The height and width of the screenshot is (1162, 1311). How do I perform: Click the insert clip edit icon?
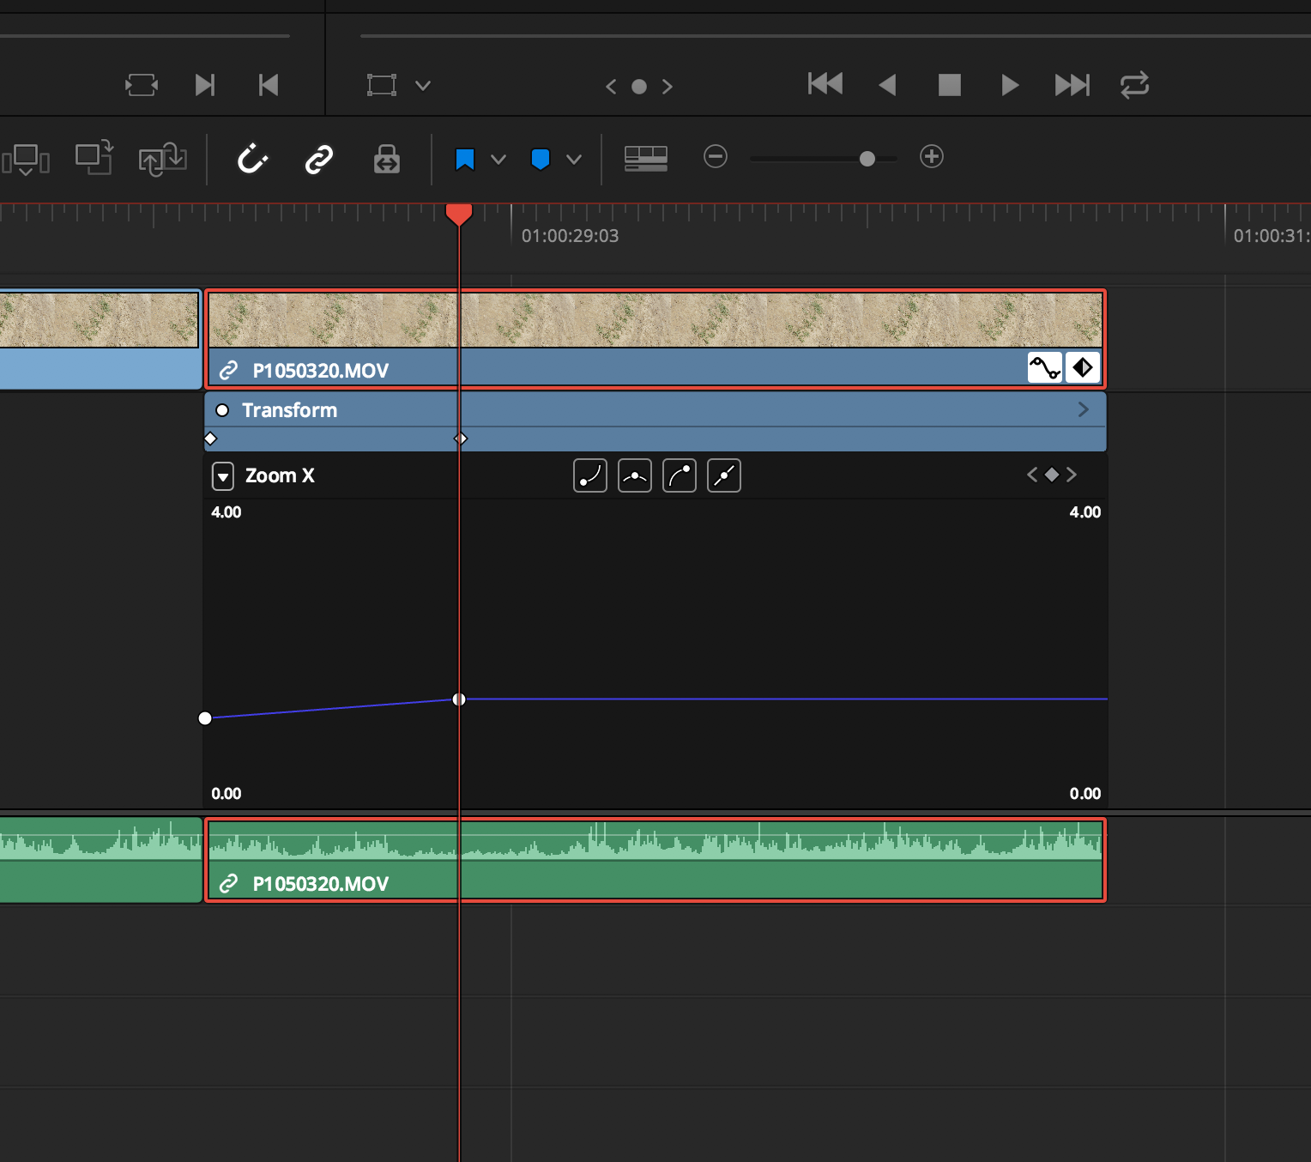(x=26, y=160)
